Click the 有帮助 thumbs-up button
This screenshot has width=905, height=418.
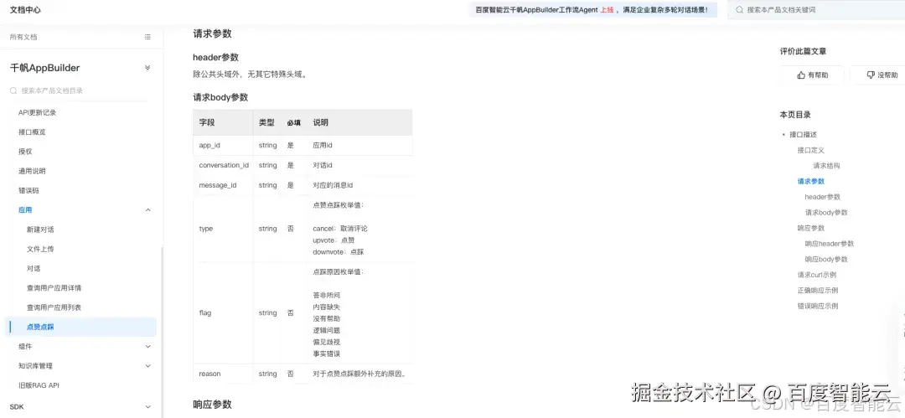point(811,75)
